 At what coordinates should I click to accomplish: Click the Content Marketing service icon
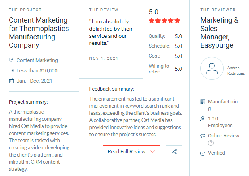coord(11,60)
